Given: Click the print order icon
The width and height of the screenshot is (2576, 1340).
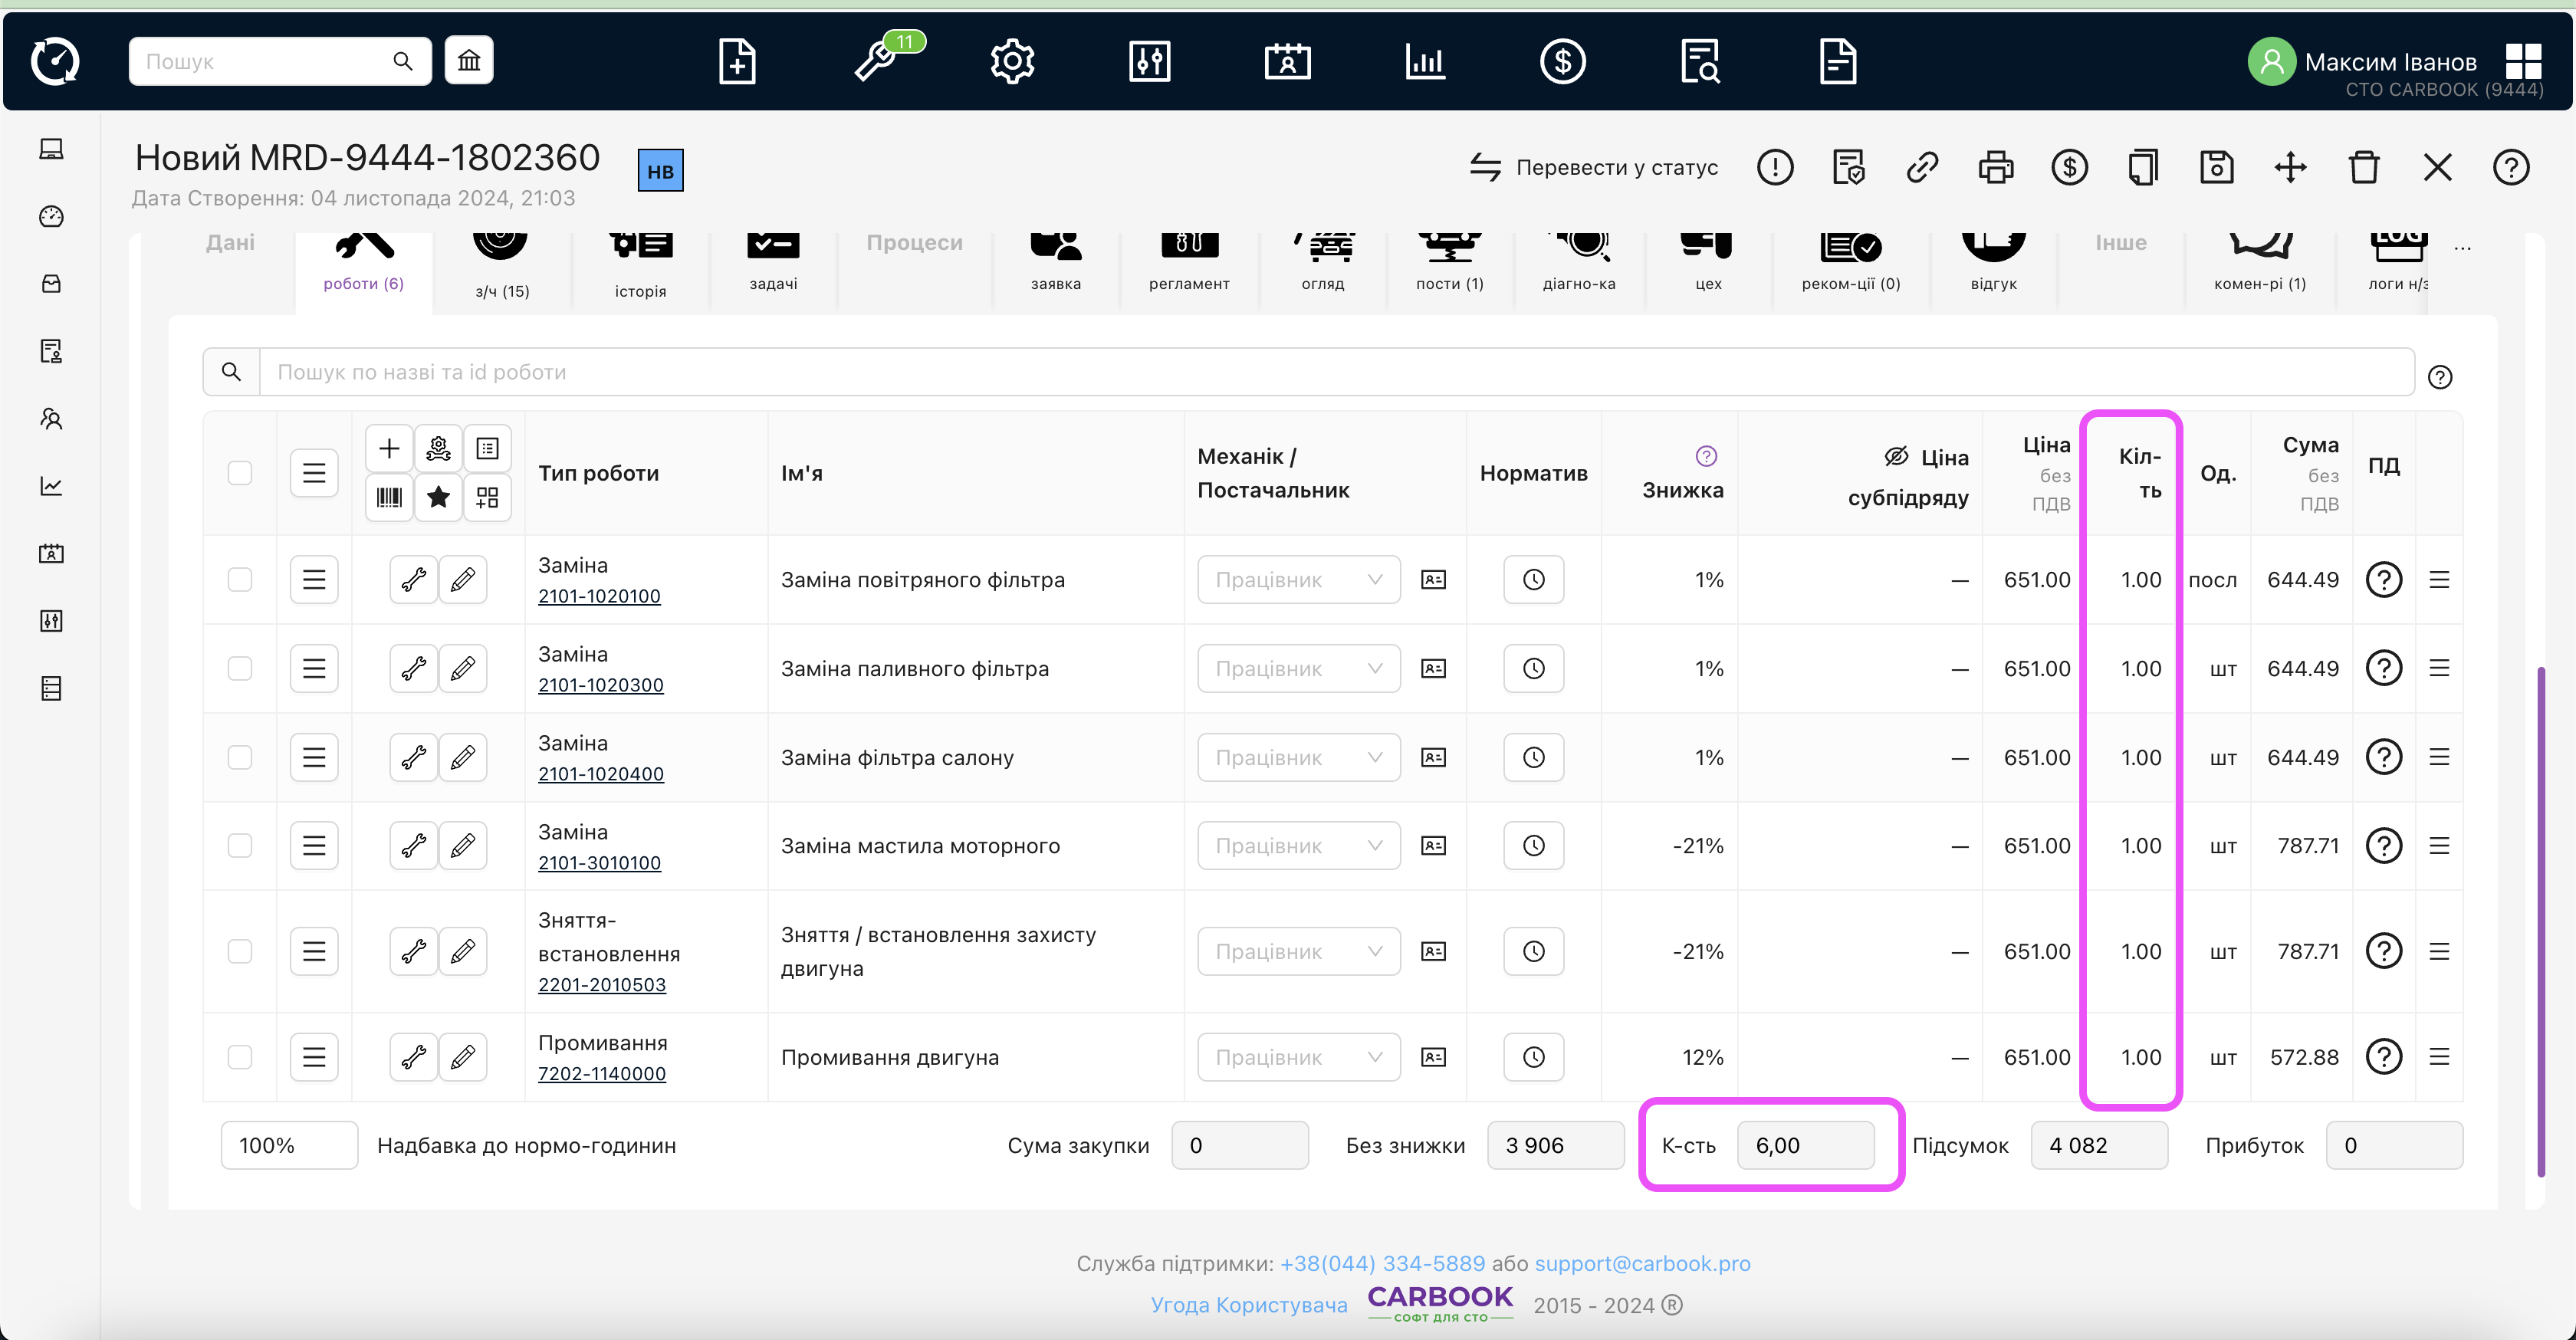Looking at the screenshot, I should [1995, 167].
